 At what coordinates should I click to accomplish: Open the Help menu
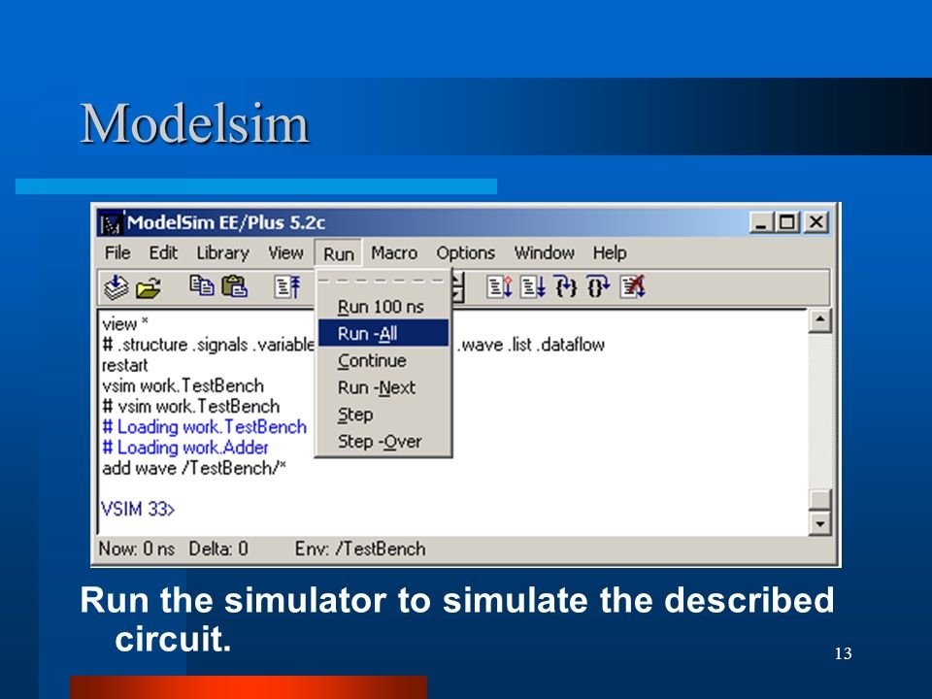click(x=610, y=253)
